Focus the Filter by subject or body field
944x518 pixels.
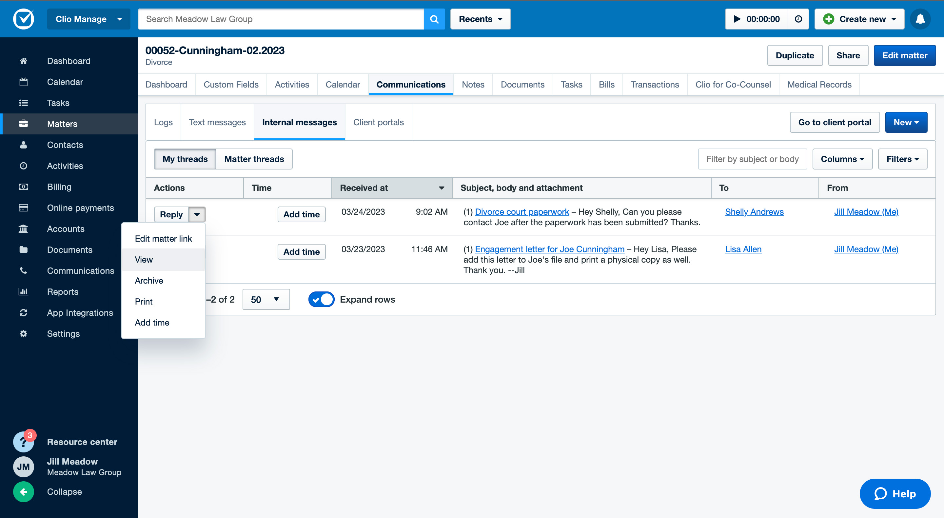tap(752, 159)
